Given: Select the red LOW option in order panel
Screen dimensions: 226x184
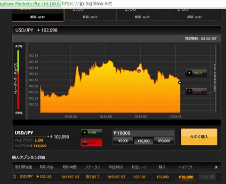Looking at the screenshot, I should click(92, 143).
